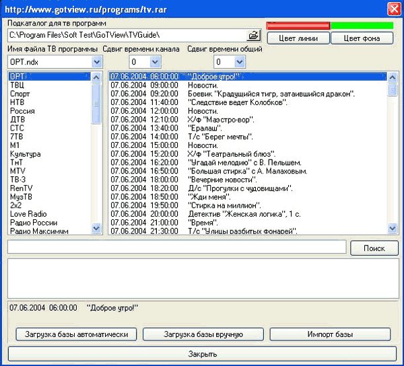Select the "Вечерние новости" row
The image size is (404, 366).
pos(248,180)
